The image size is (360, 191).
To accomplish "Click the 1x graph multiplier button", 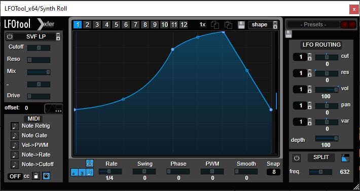I will tap(202, 24).
